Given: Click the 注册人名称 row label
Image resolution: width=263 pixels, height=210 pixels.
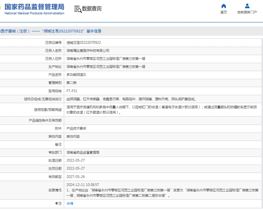Looking at the screenshot, I should (53, 51).
